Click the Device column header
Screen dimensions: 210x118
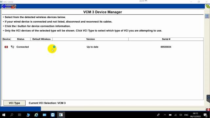pos(6,39)
